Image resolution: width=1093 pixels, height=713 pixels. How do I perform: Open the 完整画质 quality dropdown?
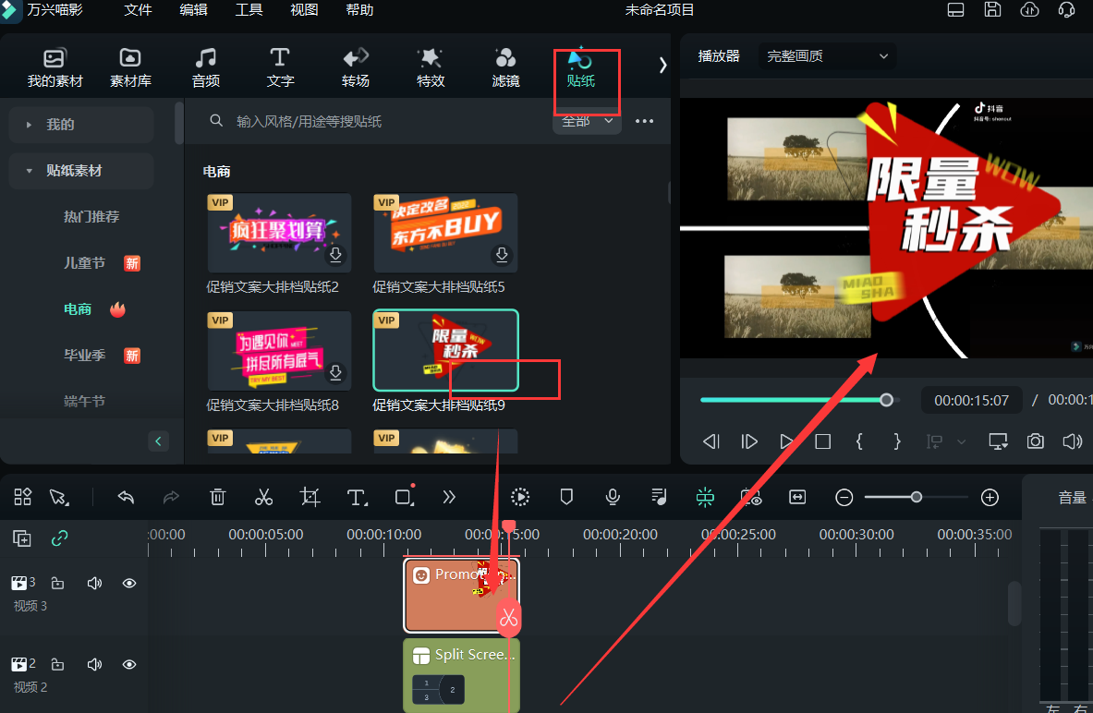point(827,55)
